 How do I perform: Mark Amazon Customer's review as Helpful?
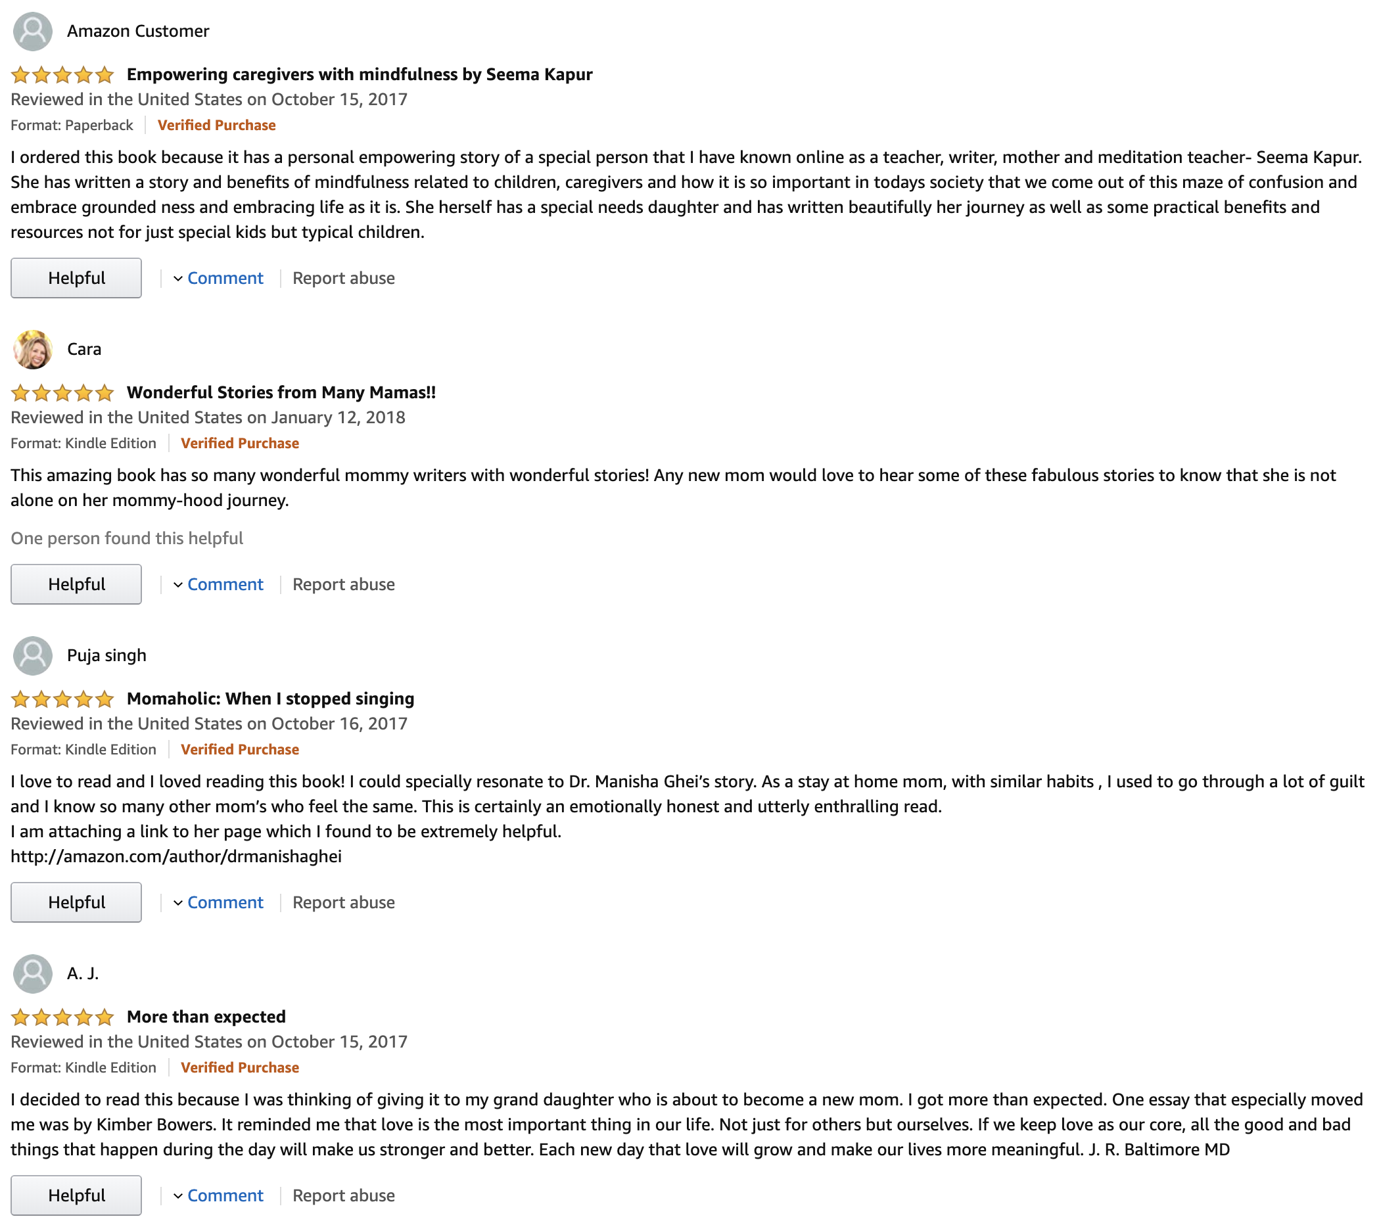76,278
